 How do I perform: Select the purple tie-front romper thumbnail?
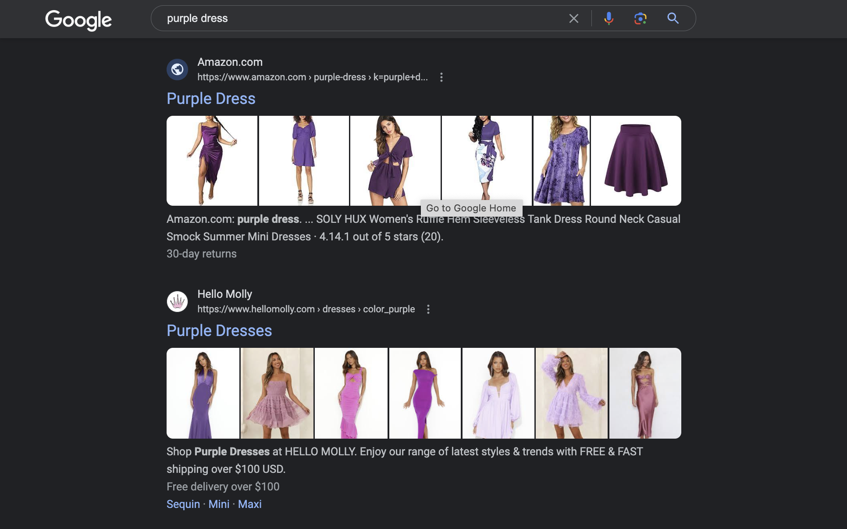(395, 161)
